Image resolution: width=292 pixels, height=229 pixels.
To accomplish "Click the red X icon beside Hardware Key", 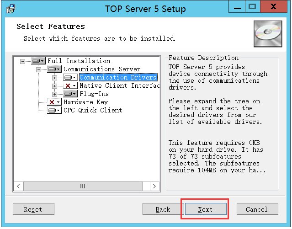I will tap(54, 102).
